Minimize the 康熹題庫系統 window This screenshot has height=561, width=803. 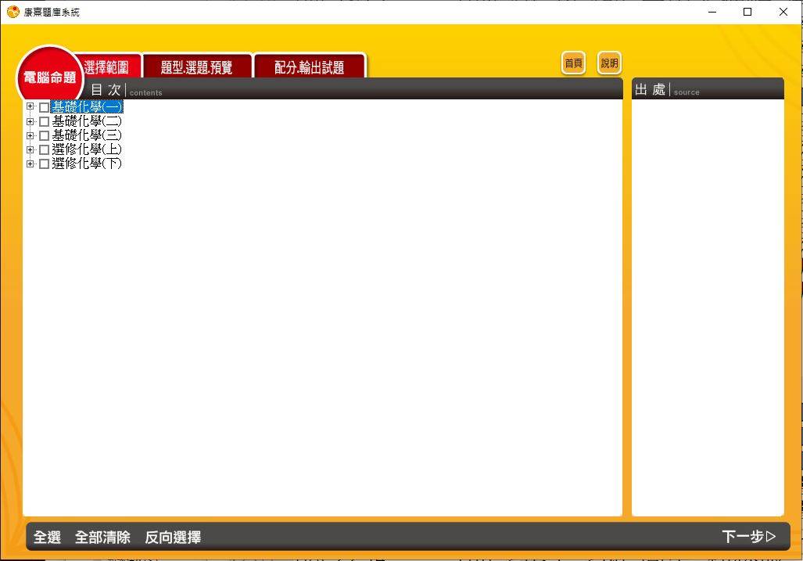click(x=712, y=11)
